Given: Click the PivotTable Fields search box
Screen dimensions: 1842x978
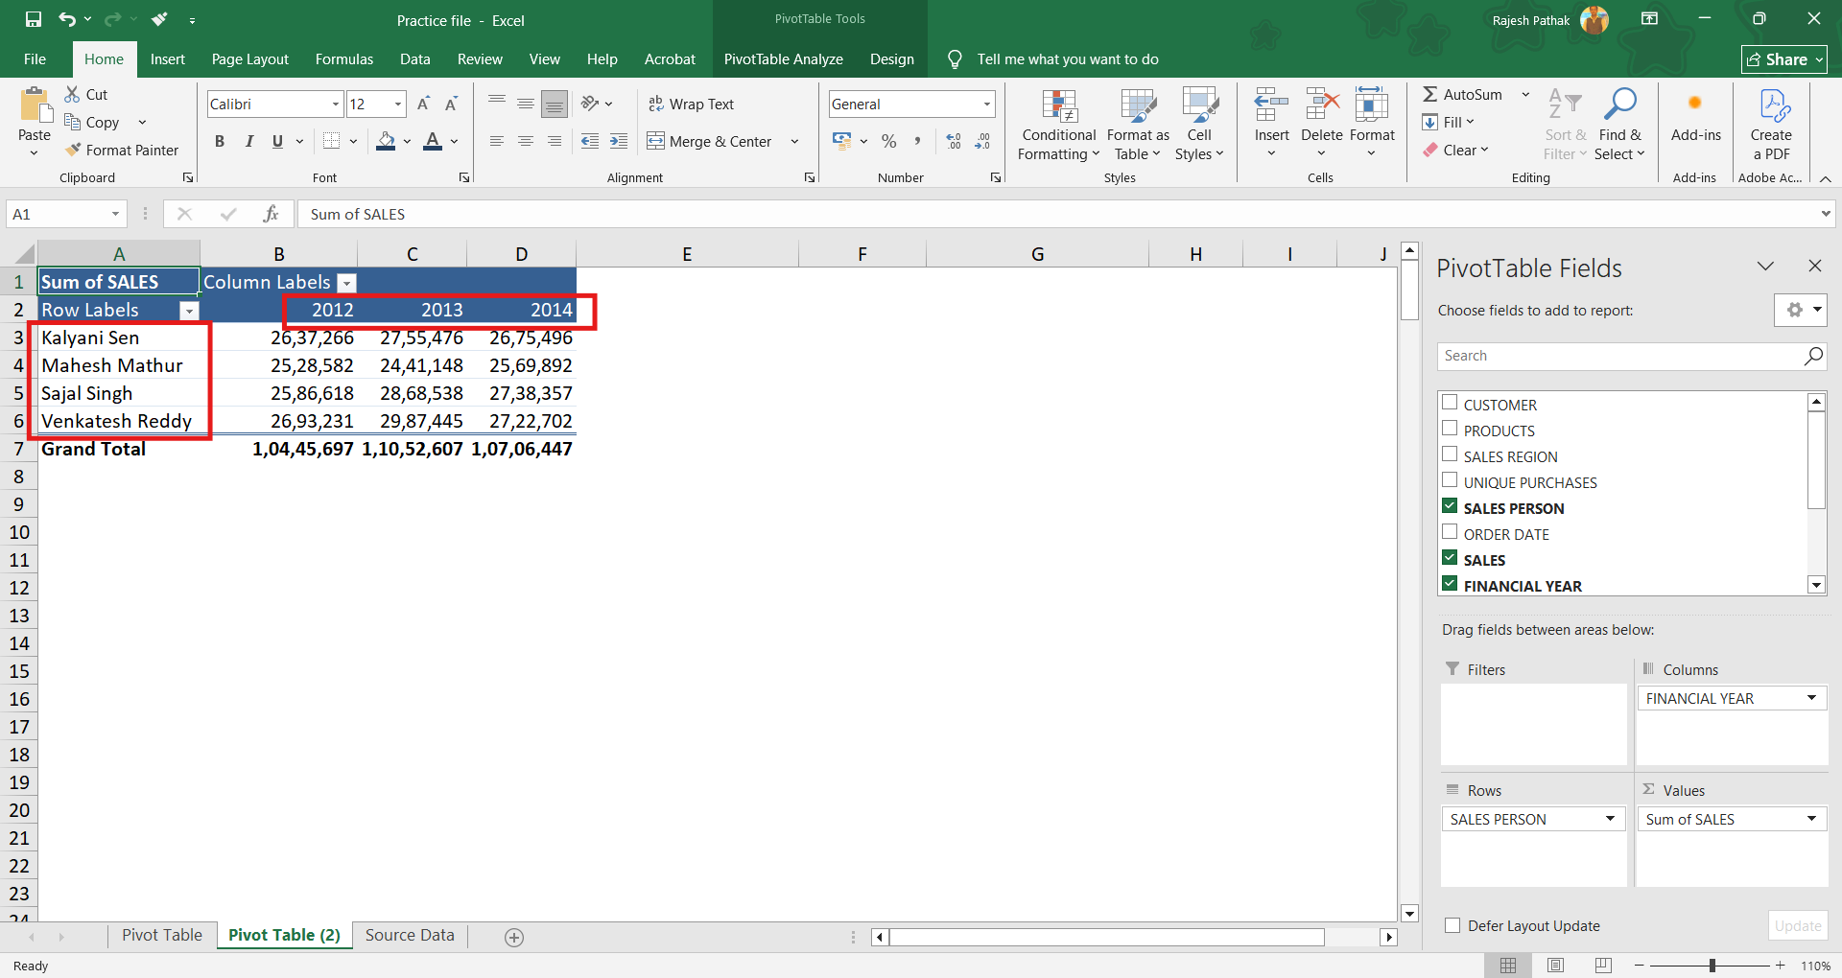Looking at the screenshot, I should pos(1619,356).
